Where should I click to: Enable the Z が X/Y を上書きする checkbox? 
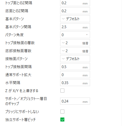coord(62,91)
